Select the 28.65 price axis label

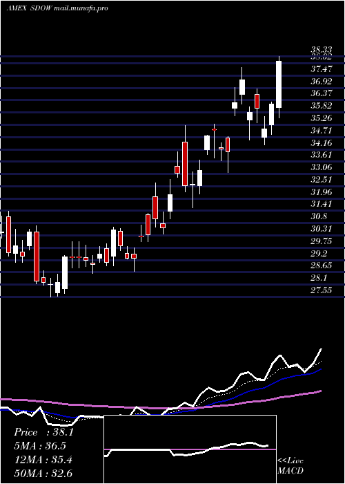[322, 266]
